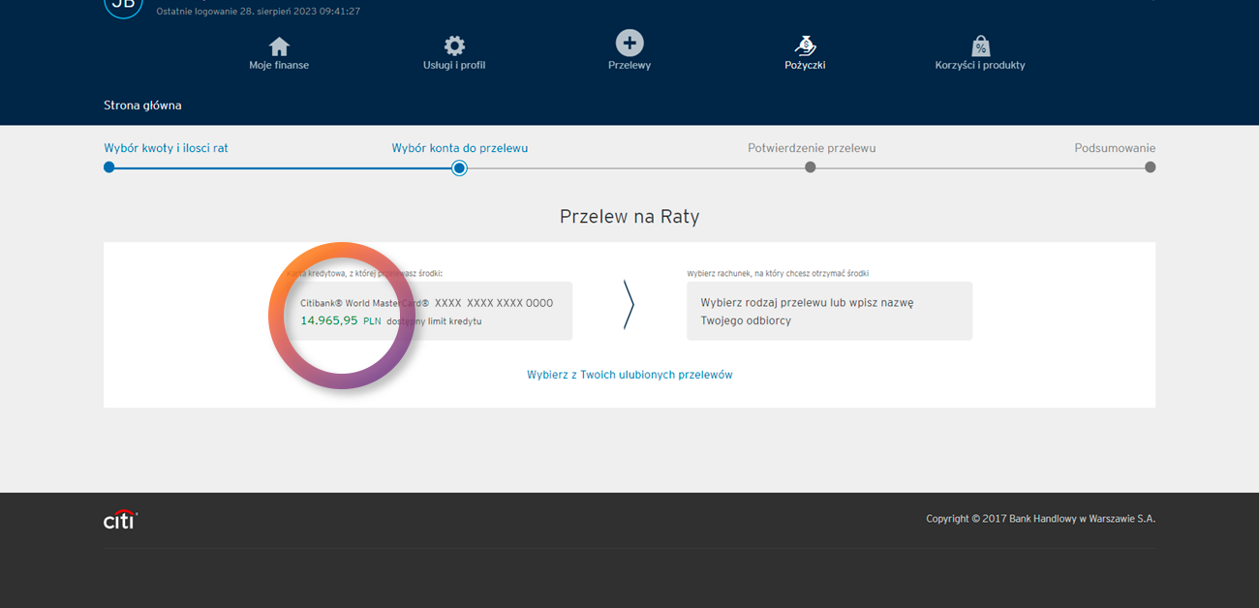Go to the Korzyści i produkty menu label
This screenshot has width=1259, height=608.
(x=980, y=66)
